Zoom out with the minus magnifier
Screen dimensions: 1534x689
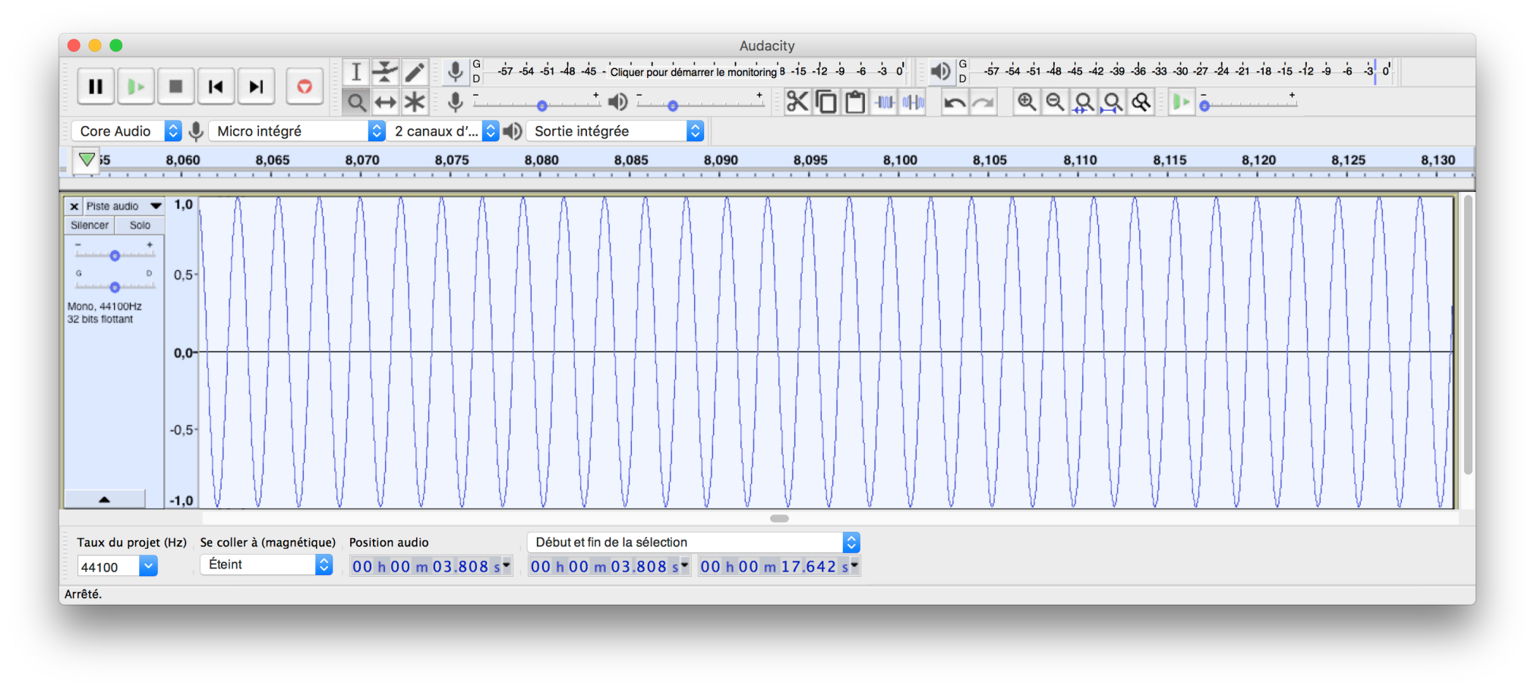[1055, 102]
